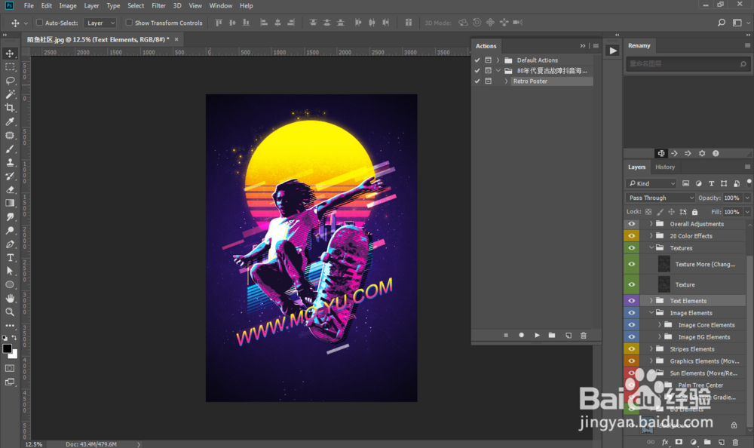Toggle the Default Actions checkmark

477,60
